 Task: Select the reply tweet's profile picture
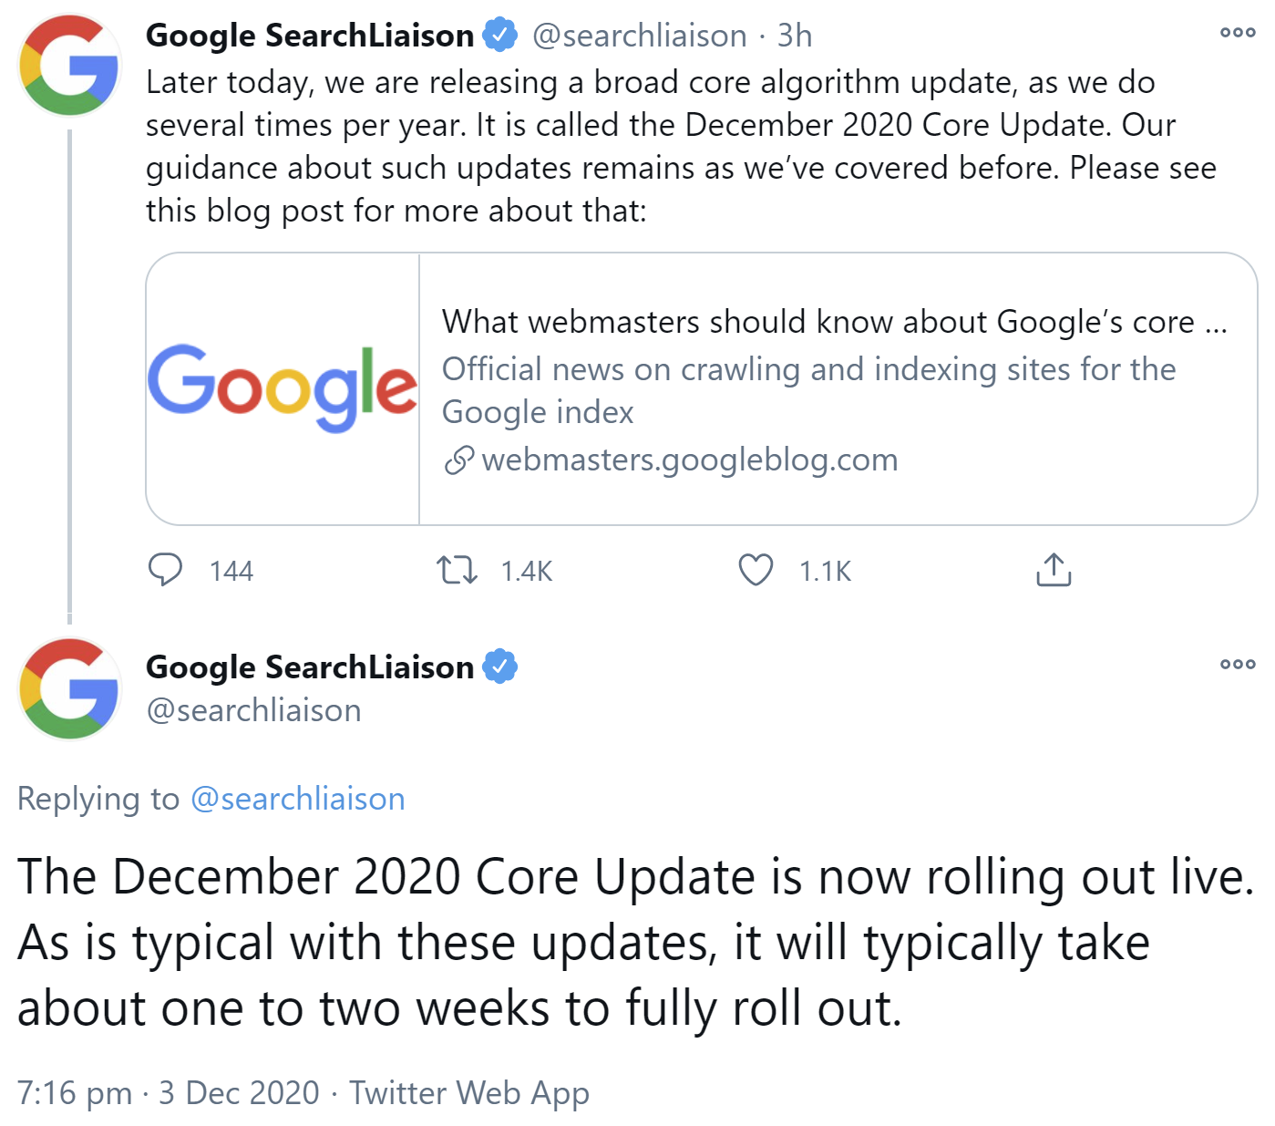(68, 688)
